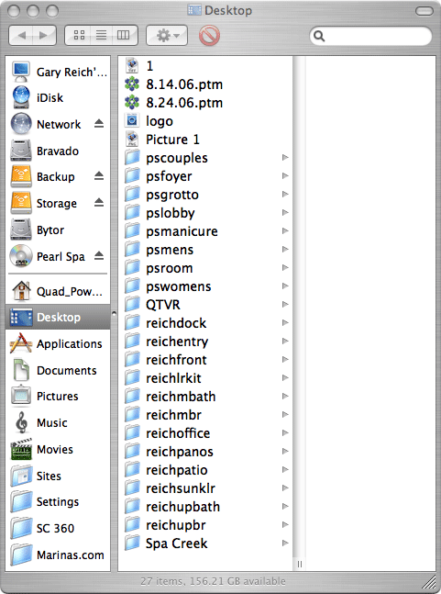The width and height of the screenshot is (441, 594).
Task: Go back with the left arrow button
Action: (21, 36)
